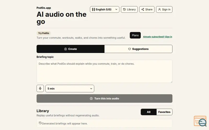Switch to the Suggestions tab
This screenshot has width=209, height=130.
tap(138, 49)
